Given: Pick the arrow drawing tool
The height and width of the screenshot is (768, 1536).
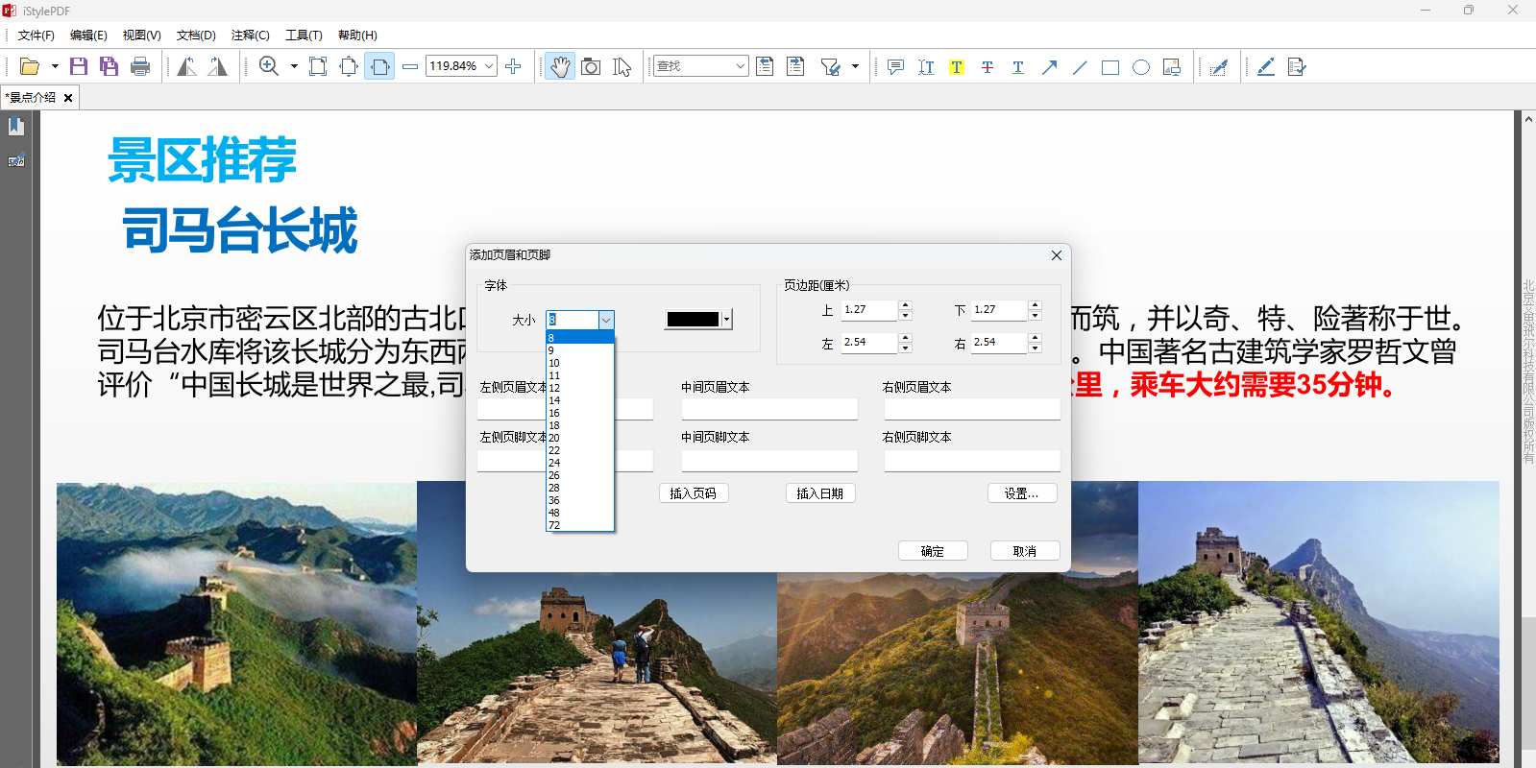Looking at the screenshot, I should (1049, 67).
